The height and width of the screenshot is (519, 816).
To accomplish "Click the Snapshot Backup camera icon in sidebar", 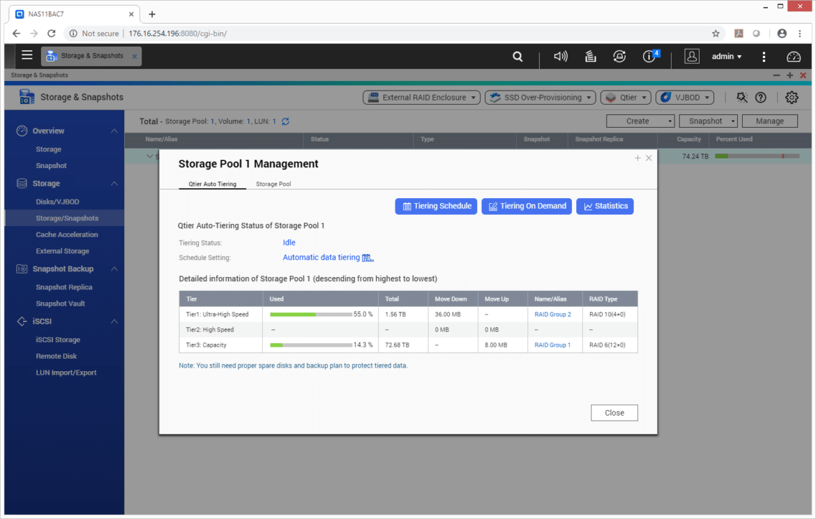I will pyautogui.click(x=22, y=269).
